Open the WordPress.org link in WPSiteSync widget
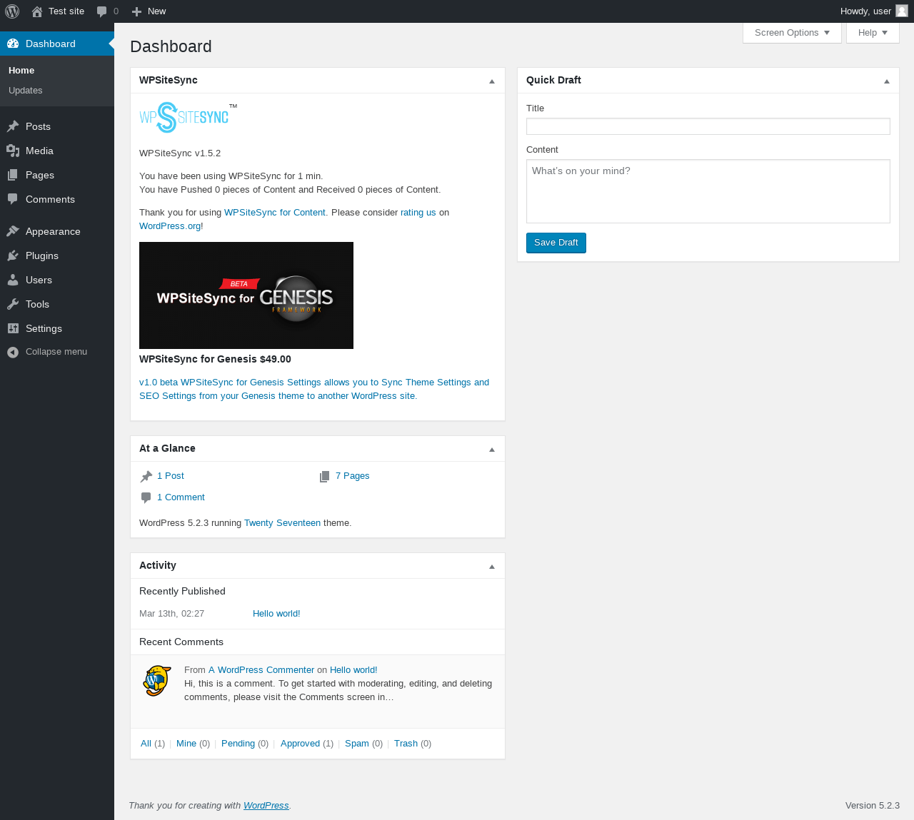The width and height of the screenshot is (914, 820). pyautogui.click(x=170, y=226)
